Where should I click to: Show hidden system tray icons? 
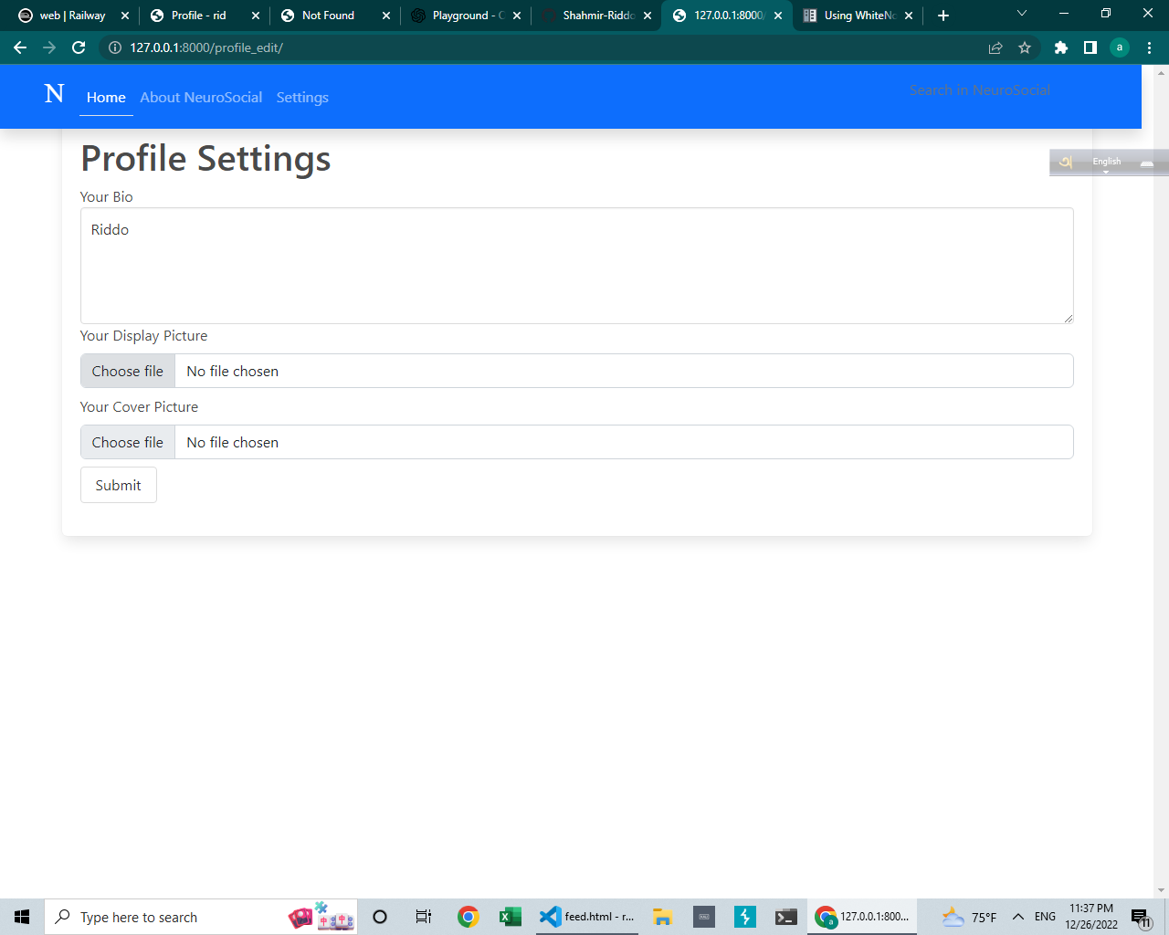(x=1018, y=917)
